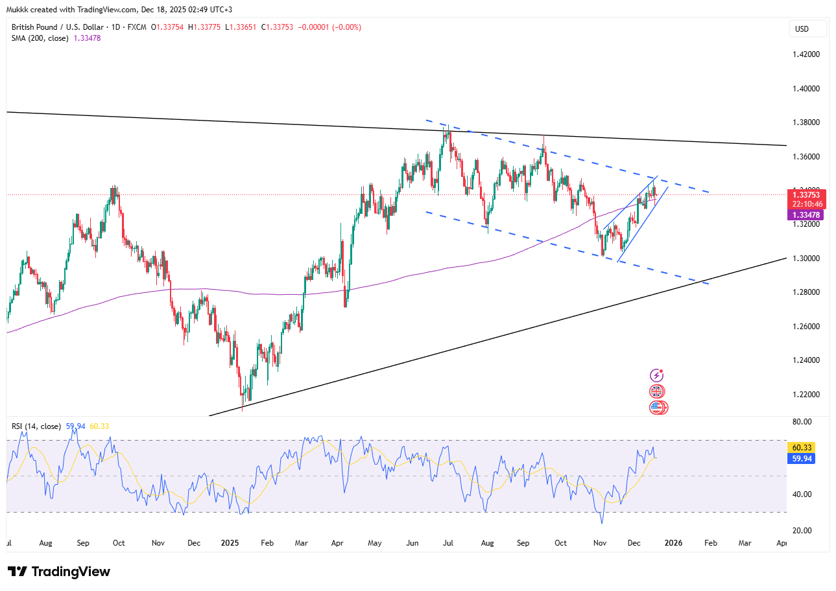Click the purple lightning bolt event icon
Screen dimensions: 836x591
[657, 375]
